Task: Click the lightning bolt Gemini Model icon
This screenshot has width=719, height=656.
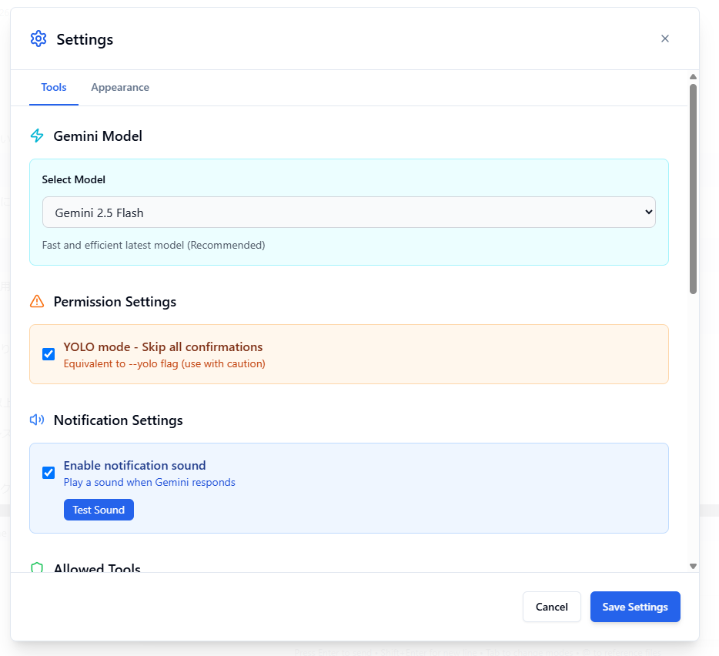Action: pos(37,136)
